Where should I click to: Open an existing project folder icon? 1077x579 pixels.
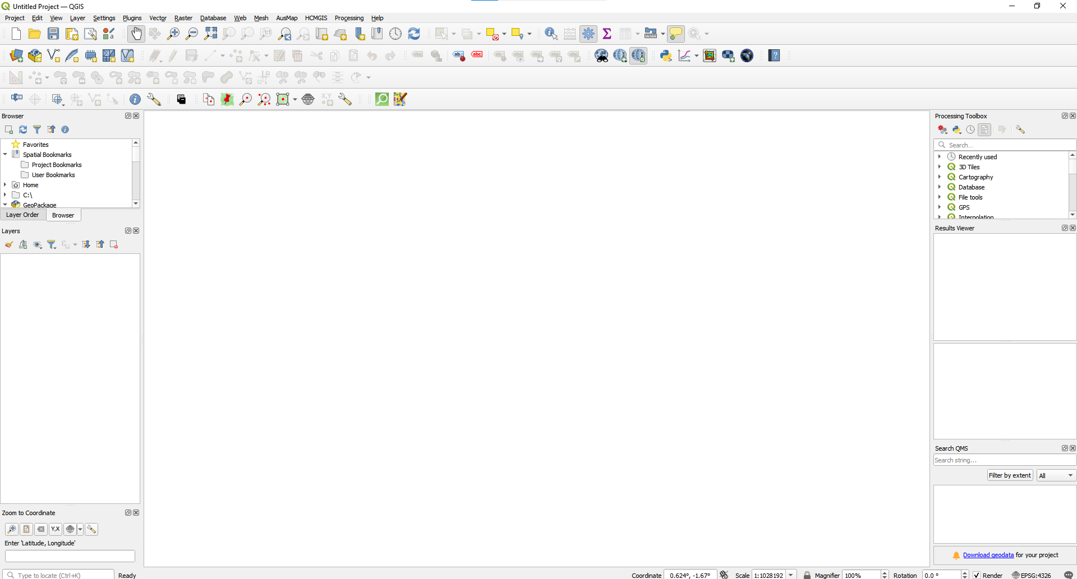coord(35,34)
